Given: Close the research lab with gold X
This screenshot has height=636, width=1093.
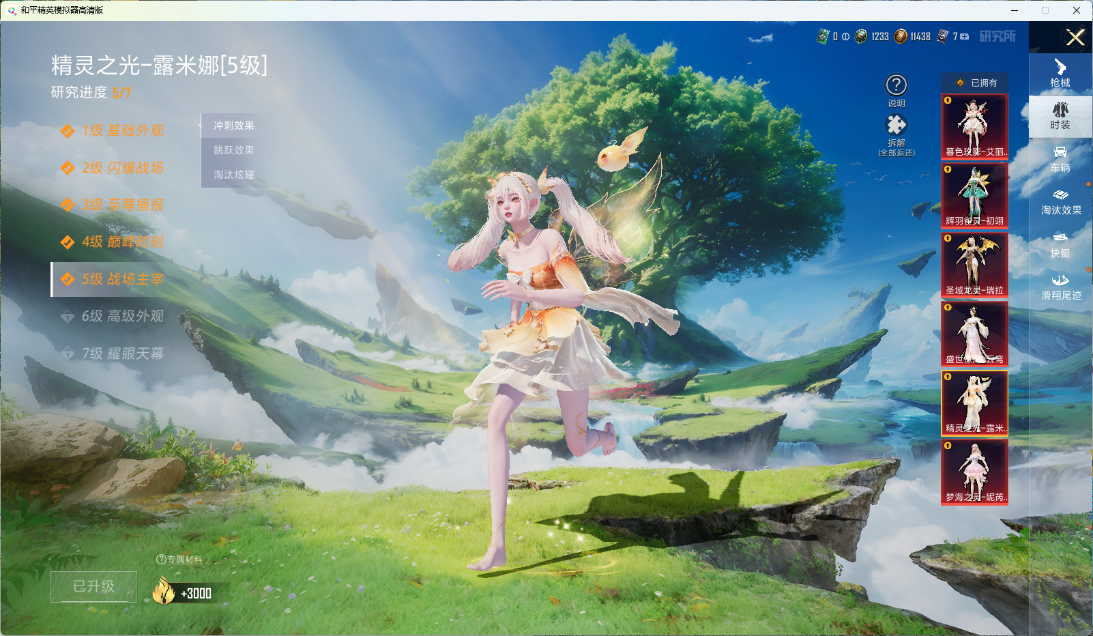Looking at the screenshot, I should [1075, 38].
